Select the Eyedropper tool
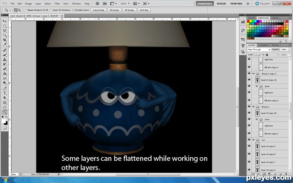Viewport: 293px width, 183px height. click(x=5, y=45)
